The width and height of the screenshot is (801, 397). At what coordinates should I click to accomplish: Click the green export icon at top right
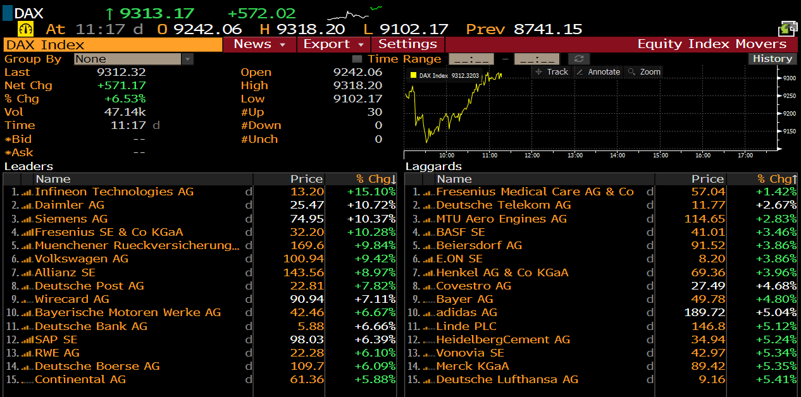click(788, 29)
